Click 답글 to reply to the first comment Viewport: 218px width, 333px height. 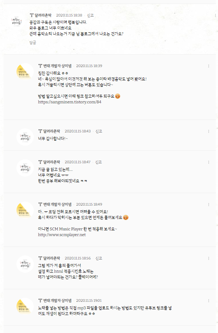[33, 43]
